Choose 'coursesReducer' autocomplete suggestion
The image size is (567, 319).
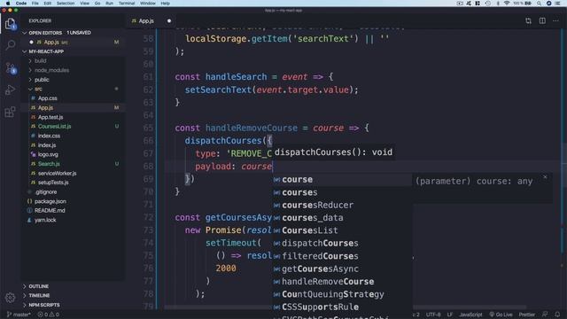tap(342, 205)
